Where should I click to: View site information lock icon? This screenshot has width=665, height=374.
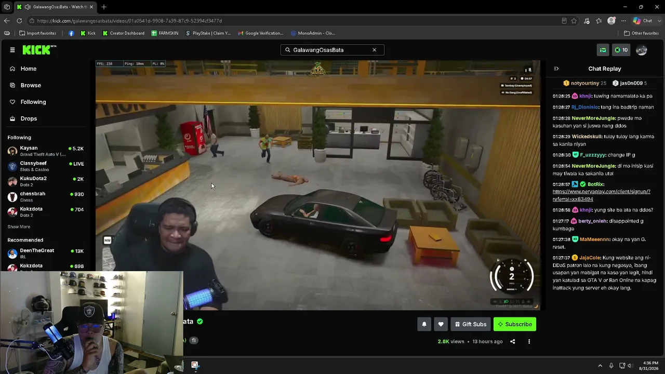(32, 21)
